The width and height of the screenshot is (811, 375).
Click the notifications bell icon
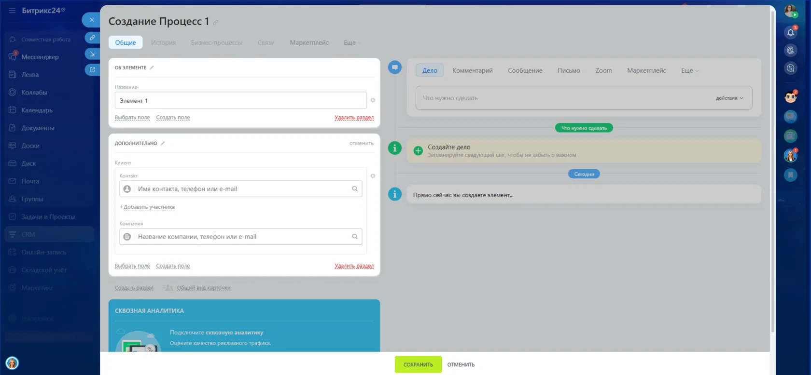[790, 32]
